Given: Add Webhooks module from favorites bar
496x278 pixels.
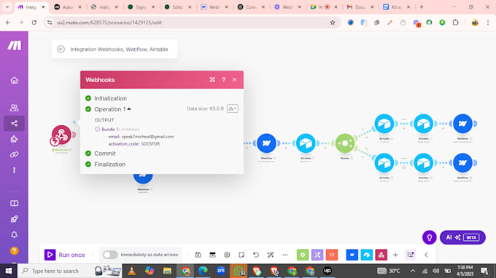Looking at the screenshot, I should click(381, 255).
